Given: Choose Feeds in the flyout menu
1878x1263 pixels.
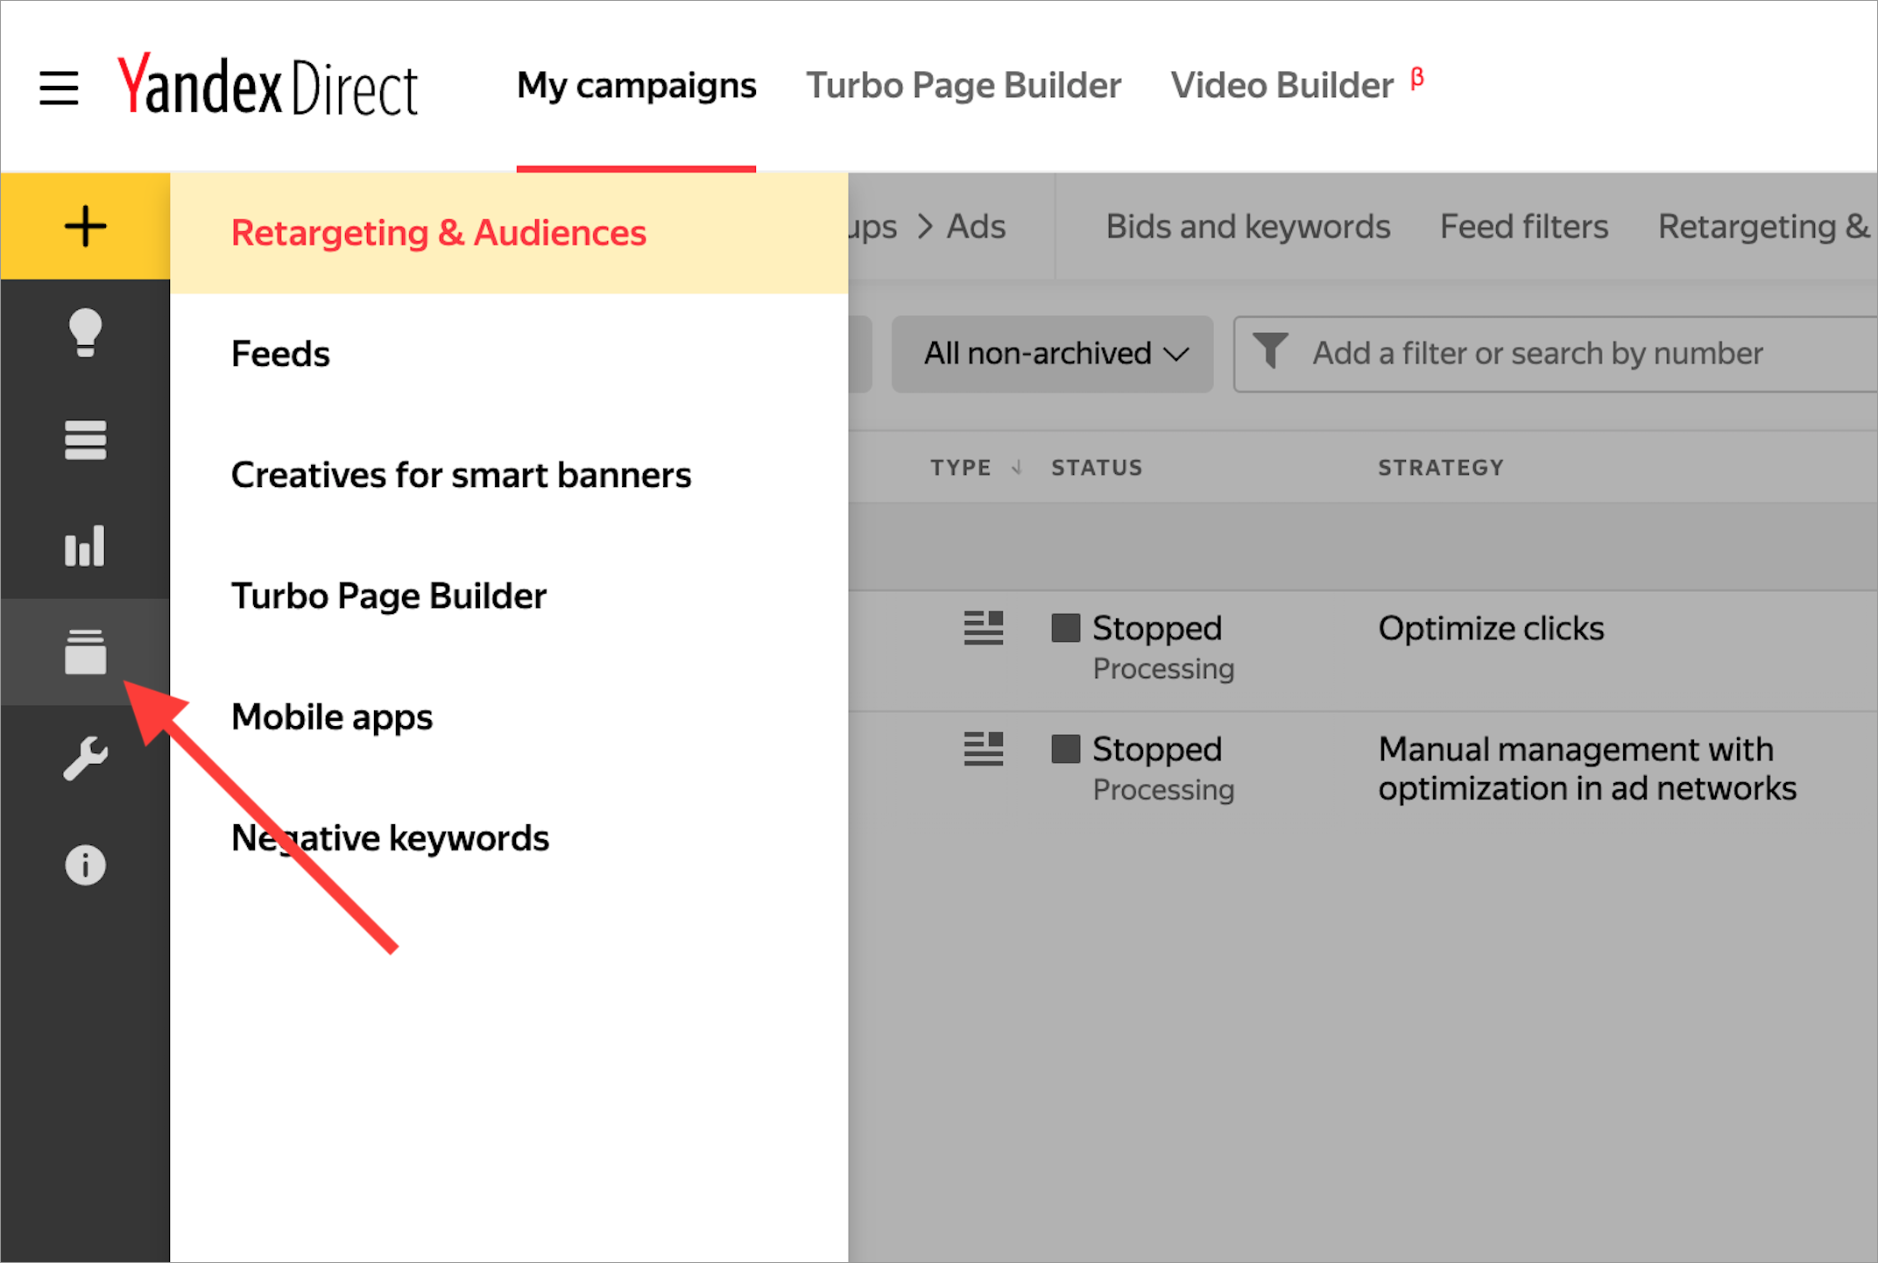Looking at the screenshot, I should (x=280, y=354).
